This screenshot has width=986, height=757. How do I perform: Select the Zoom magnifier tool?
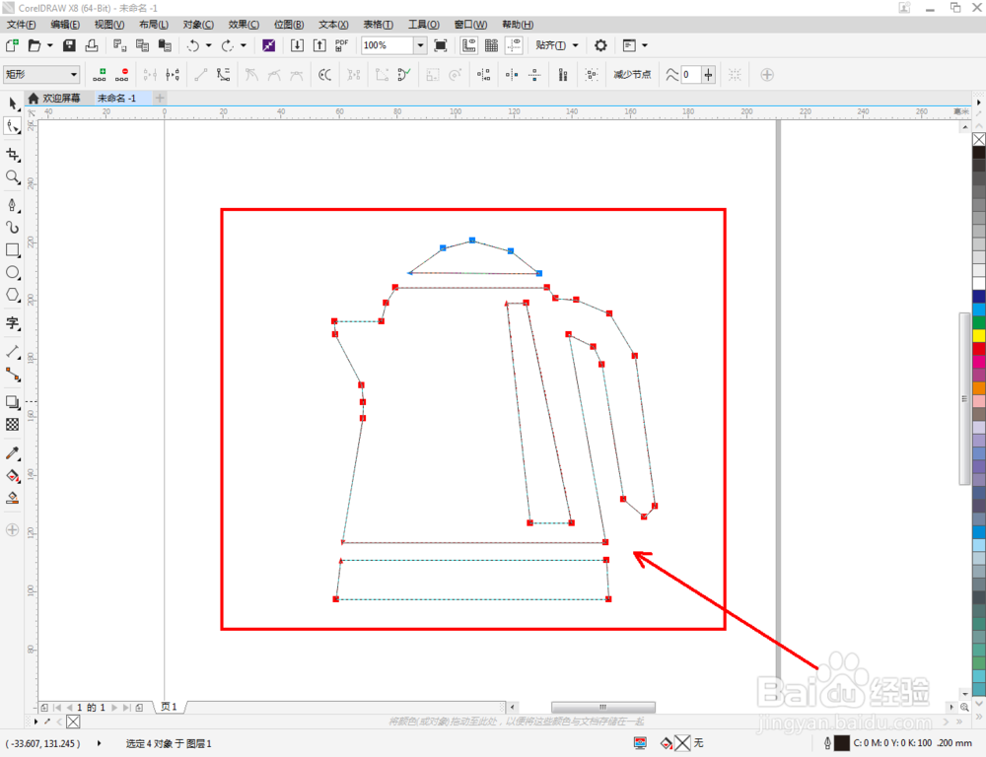click(13, 177)
